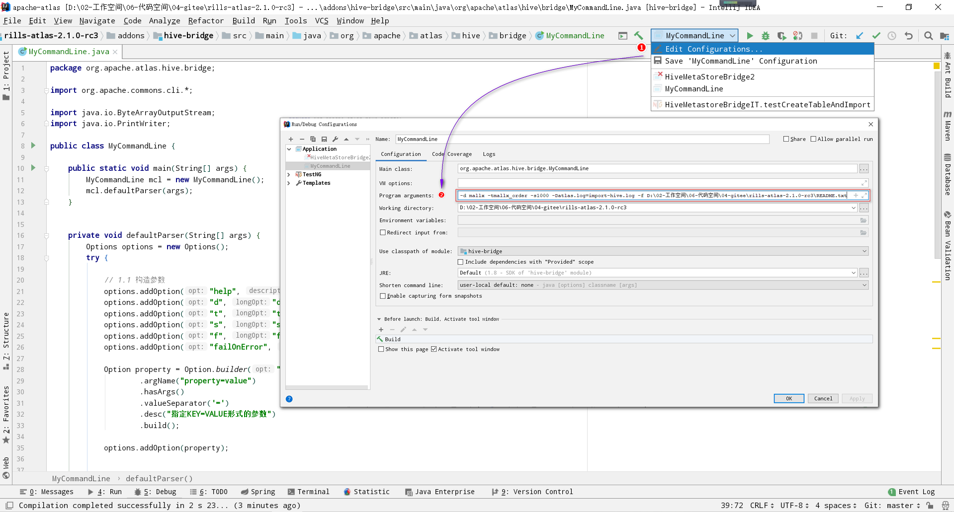Click Git Update Project blue arrow
Viewport: 954px width, 512px height.
pos(860,36)
